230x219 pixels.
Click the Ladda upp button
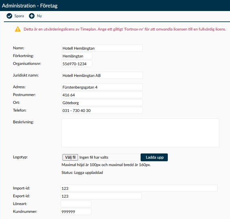click(x=154, y=157)
